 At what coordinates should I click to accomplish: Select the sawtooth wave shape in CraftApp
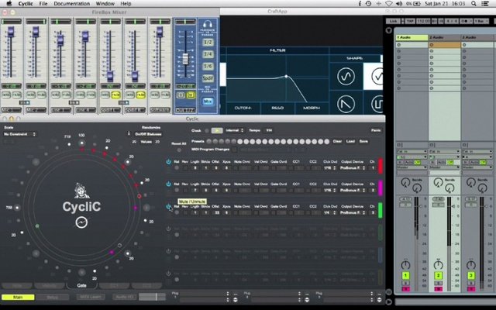(346, 104)
